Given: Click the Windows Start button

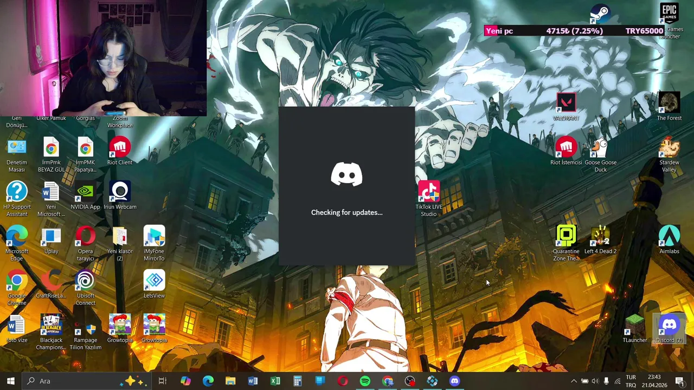Looking at the screenshot, I should tap(11, 381).
